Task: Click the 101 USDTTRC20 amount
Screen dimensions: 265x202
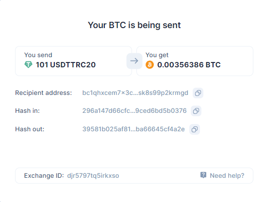Action: pyautogui.click(x=66, y=65)
